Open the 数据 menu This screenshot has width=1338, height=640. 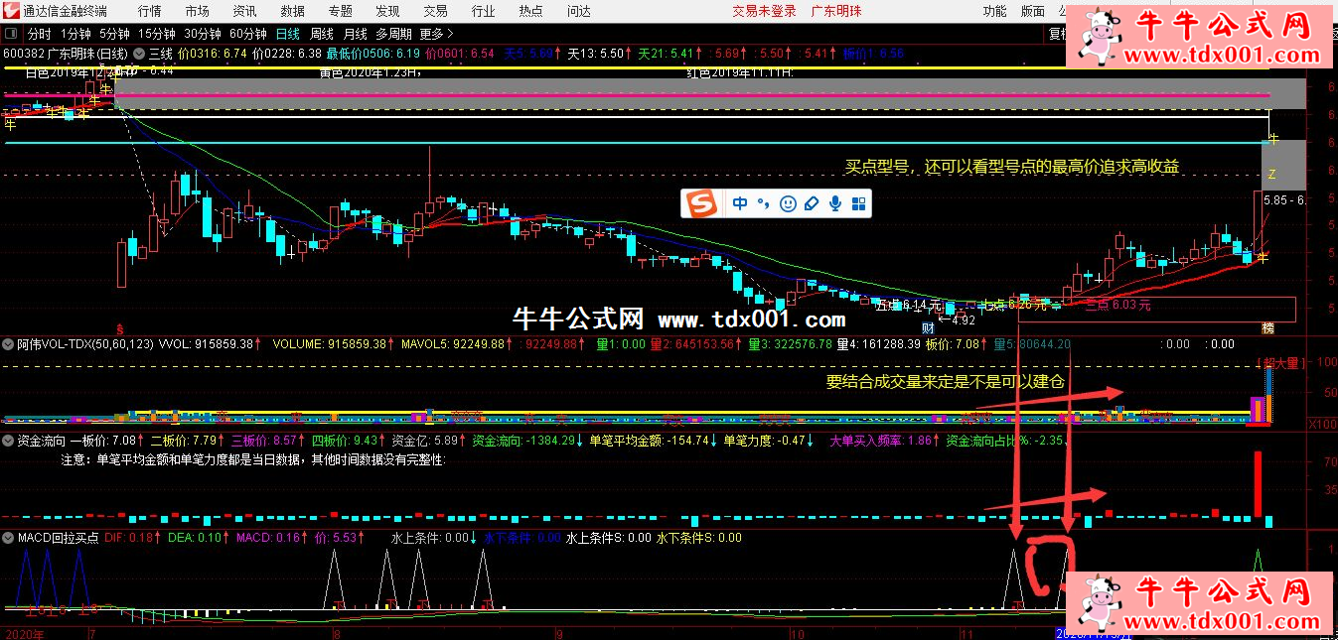click(x=292, y=11)
